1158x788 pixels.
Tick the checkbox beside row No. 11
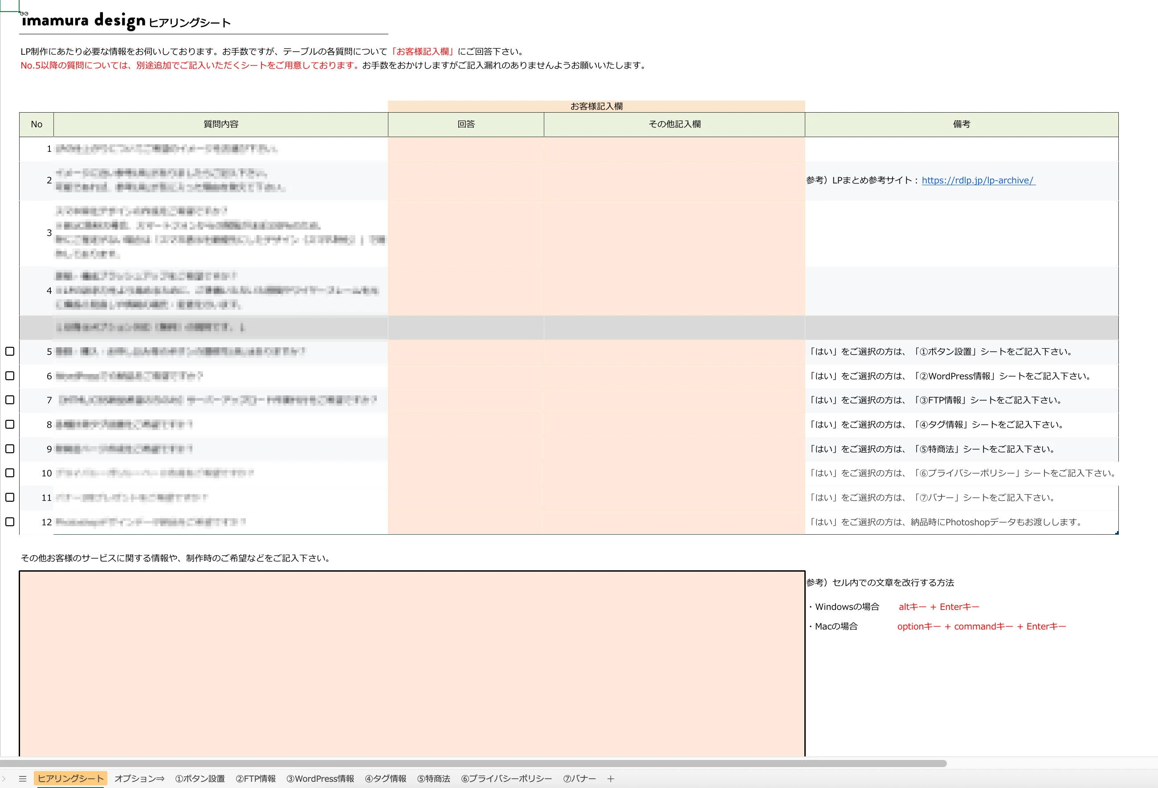(9, 497)
